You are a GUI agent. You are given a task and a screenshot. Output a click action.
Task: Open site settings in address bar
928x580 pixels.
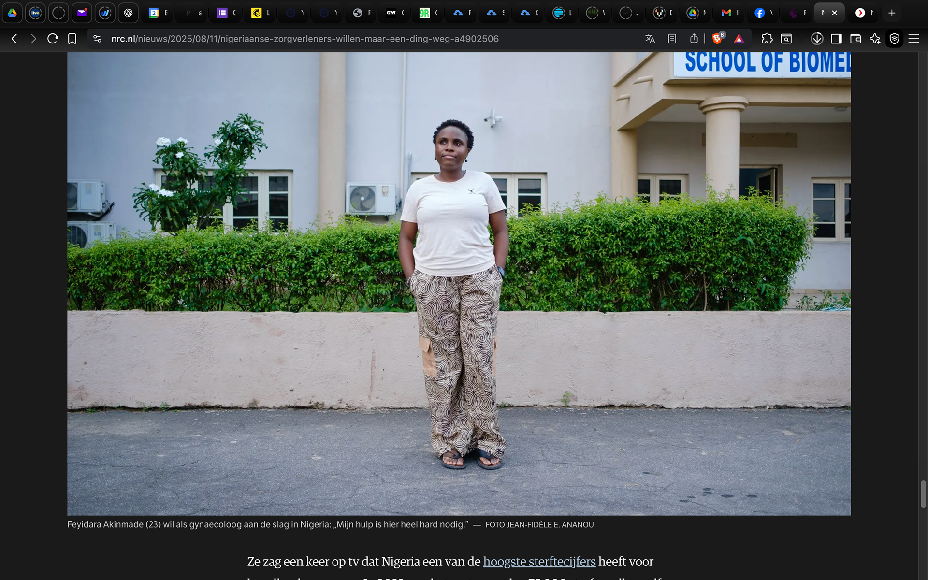[x=97, y=39]
